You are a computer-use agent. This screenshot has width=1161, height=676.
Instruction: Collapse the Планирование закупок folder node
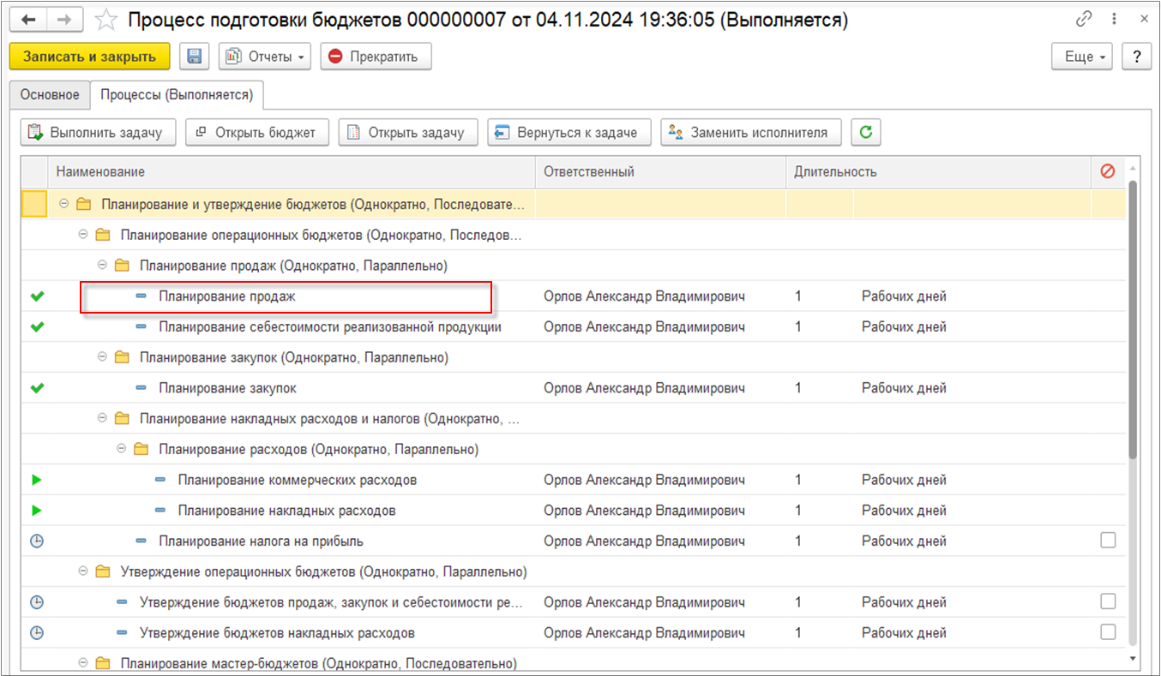[x=102, y=357]
